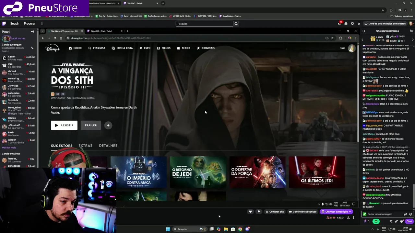Open Minha Lista on Disney+
The height and width of the screenshot is (233, 415).
point(122,48)
